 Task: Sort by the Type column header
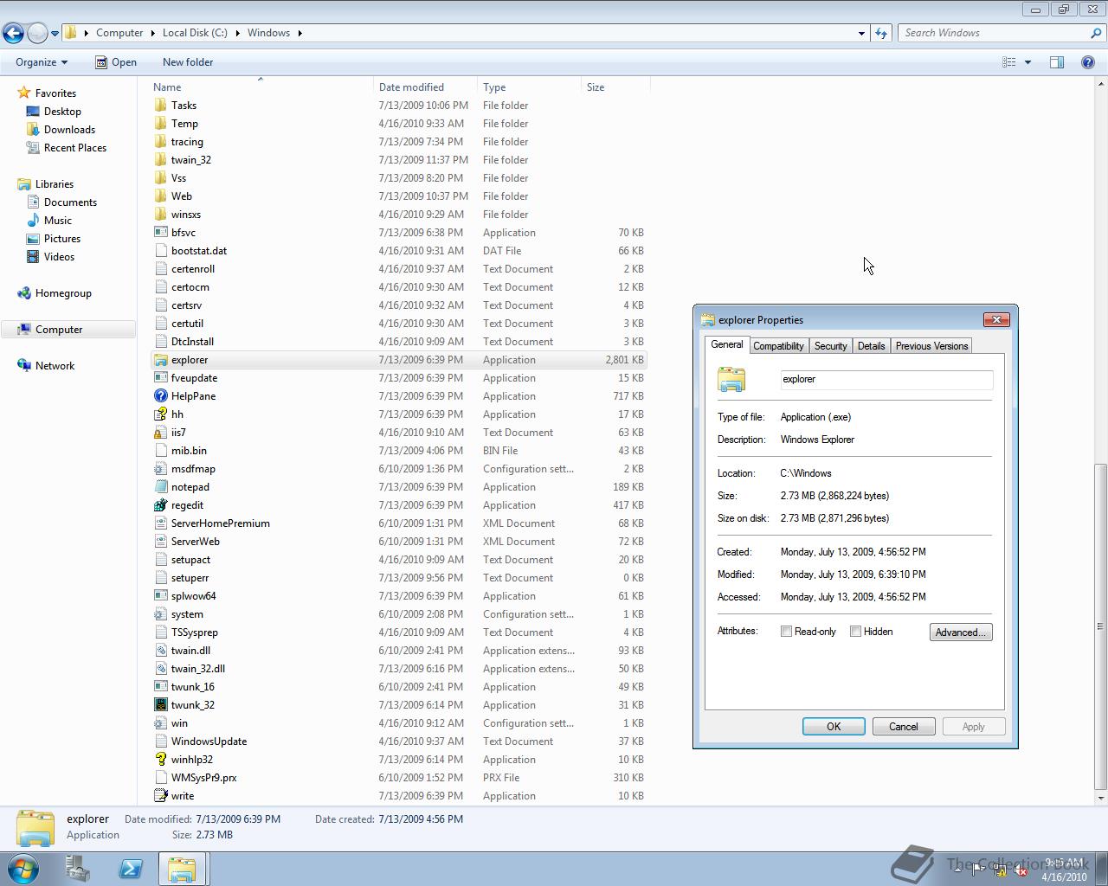[529, 87]
